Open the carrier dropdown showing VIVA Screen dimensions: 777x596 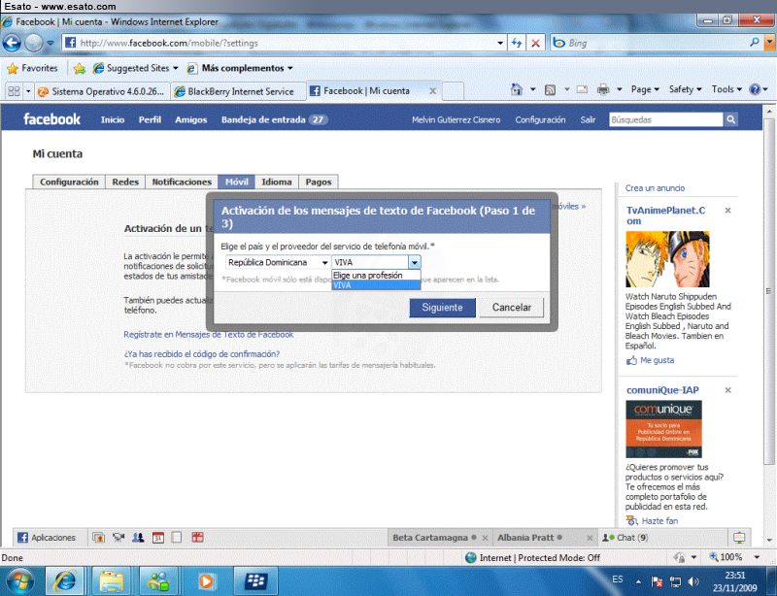click(376, 263)
